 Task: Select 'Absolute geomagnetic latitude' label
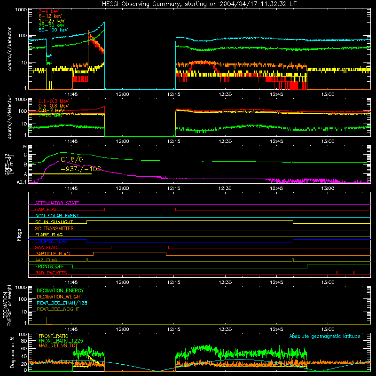click(325, 337)
